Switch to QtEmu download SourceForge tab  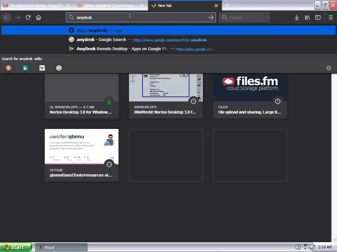[x=111, y=6]
